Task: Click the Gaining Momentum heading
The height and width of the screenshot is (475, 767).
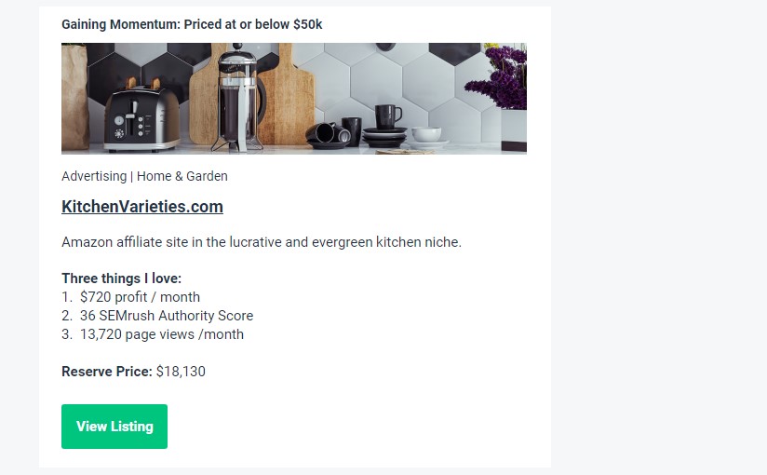Action: point(192,24)
